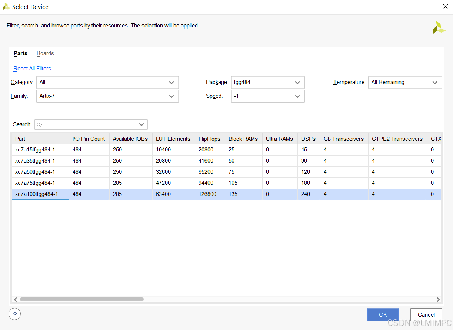The height and width of the screenshot is (330, 453).
Task: Click LUT Elements value 63400
Action: pos(163,194)
